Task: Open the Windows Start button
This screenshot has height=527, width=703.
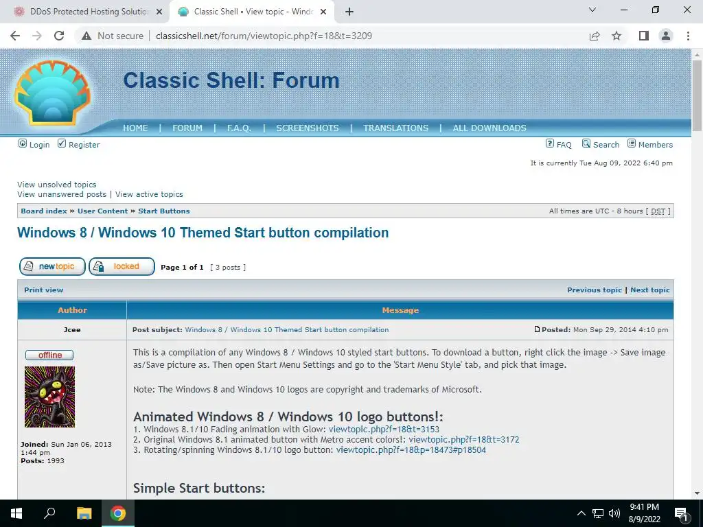Action: coord(16,513)
